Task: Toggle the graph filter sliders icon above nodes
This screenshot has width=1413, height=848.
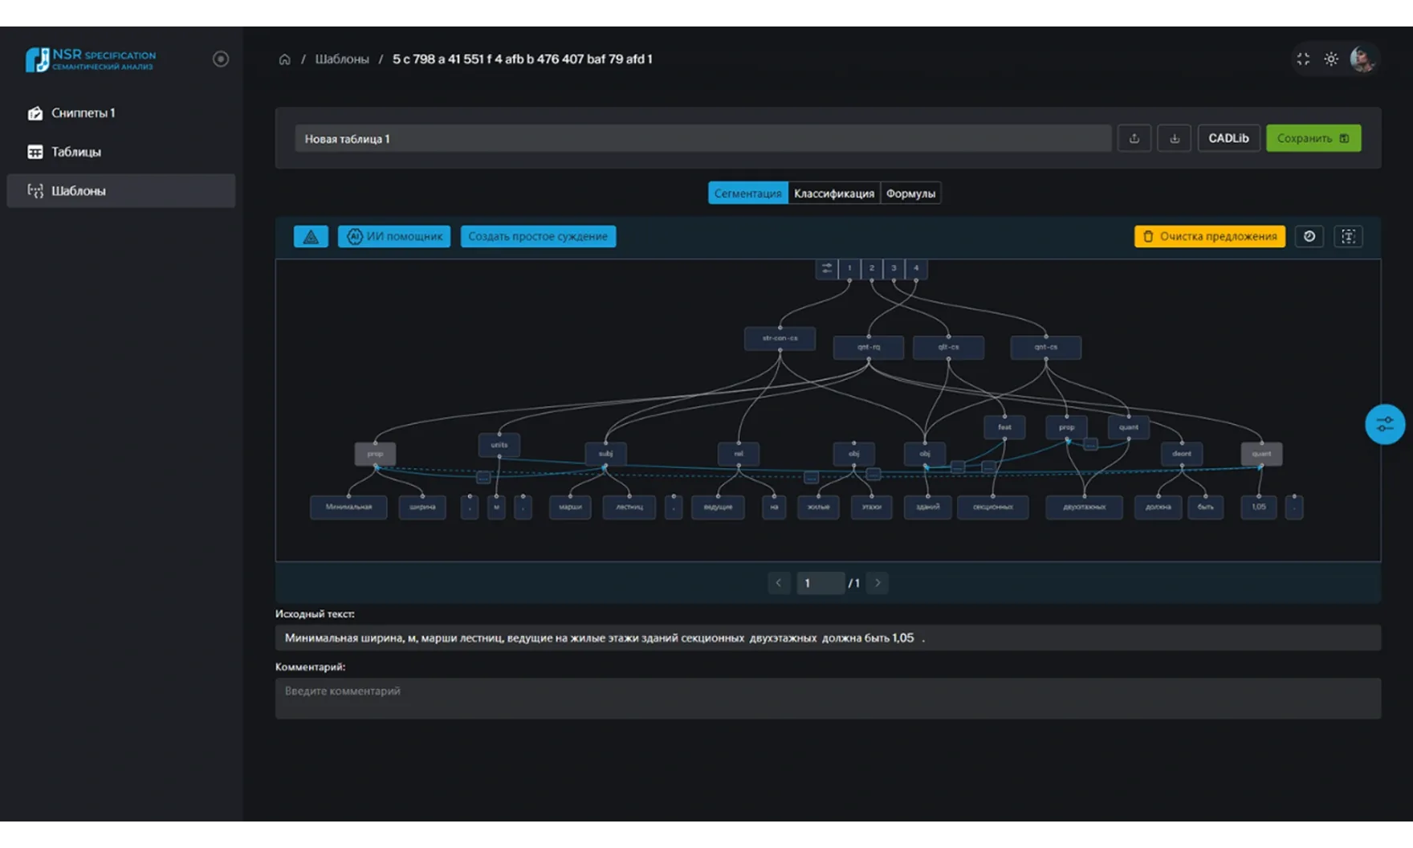Action: (x=826, y=268)
